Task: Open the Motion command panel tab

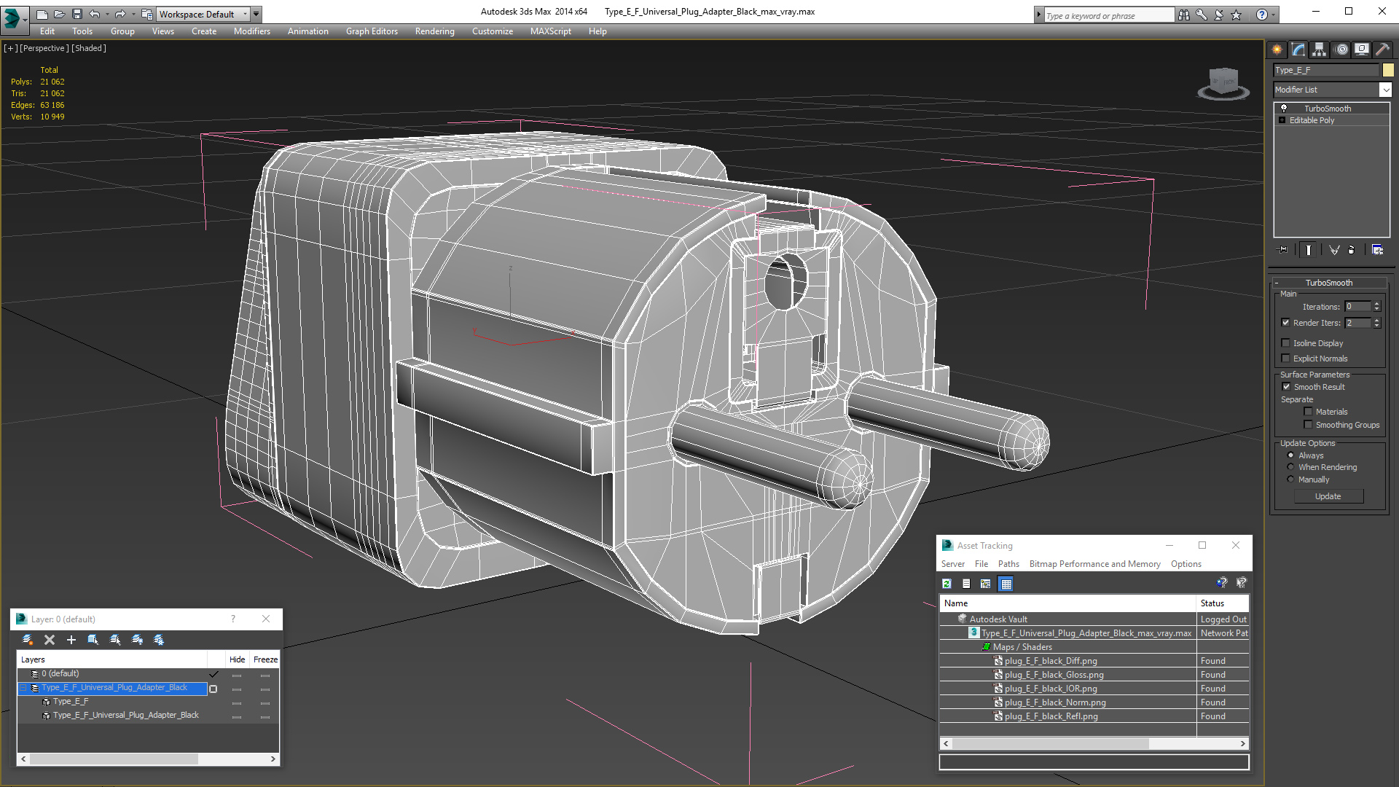Action: 1341,50
